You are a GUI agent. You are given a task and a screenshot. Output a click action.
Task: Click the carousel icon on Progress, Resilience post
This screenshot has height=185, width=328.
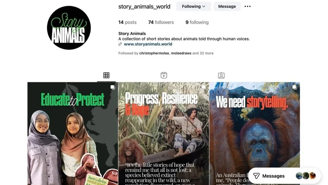pos(203,87)
